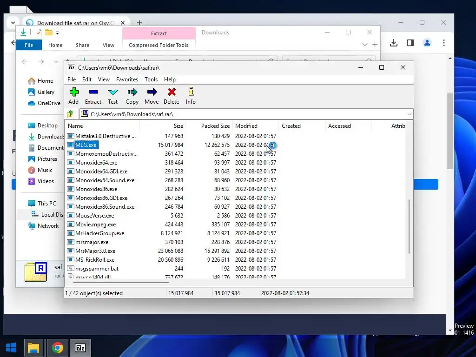Open OneDrive in the Explorer sidebar

(x=44, y=103)
